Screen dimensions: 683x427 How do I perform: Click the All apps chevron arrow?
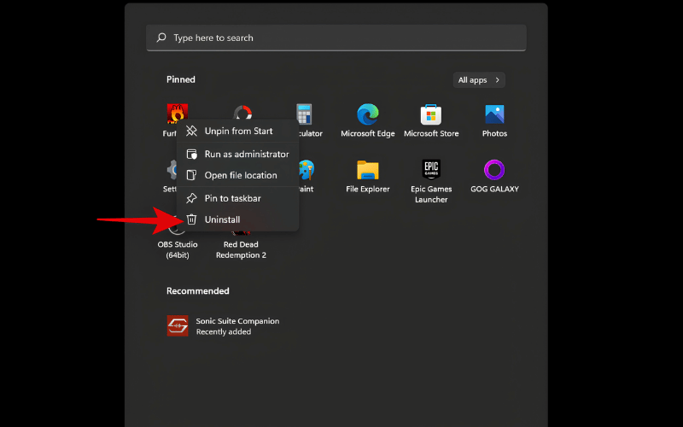tap(498, 80)
